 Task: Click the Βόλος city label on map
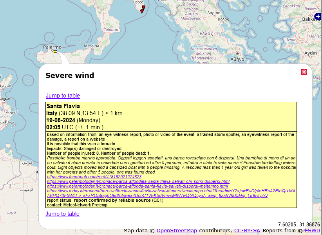[x=223, y=19]
